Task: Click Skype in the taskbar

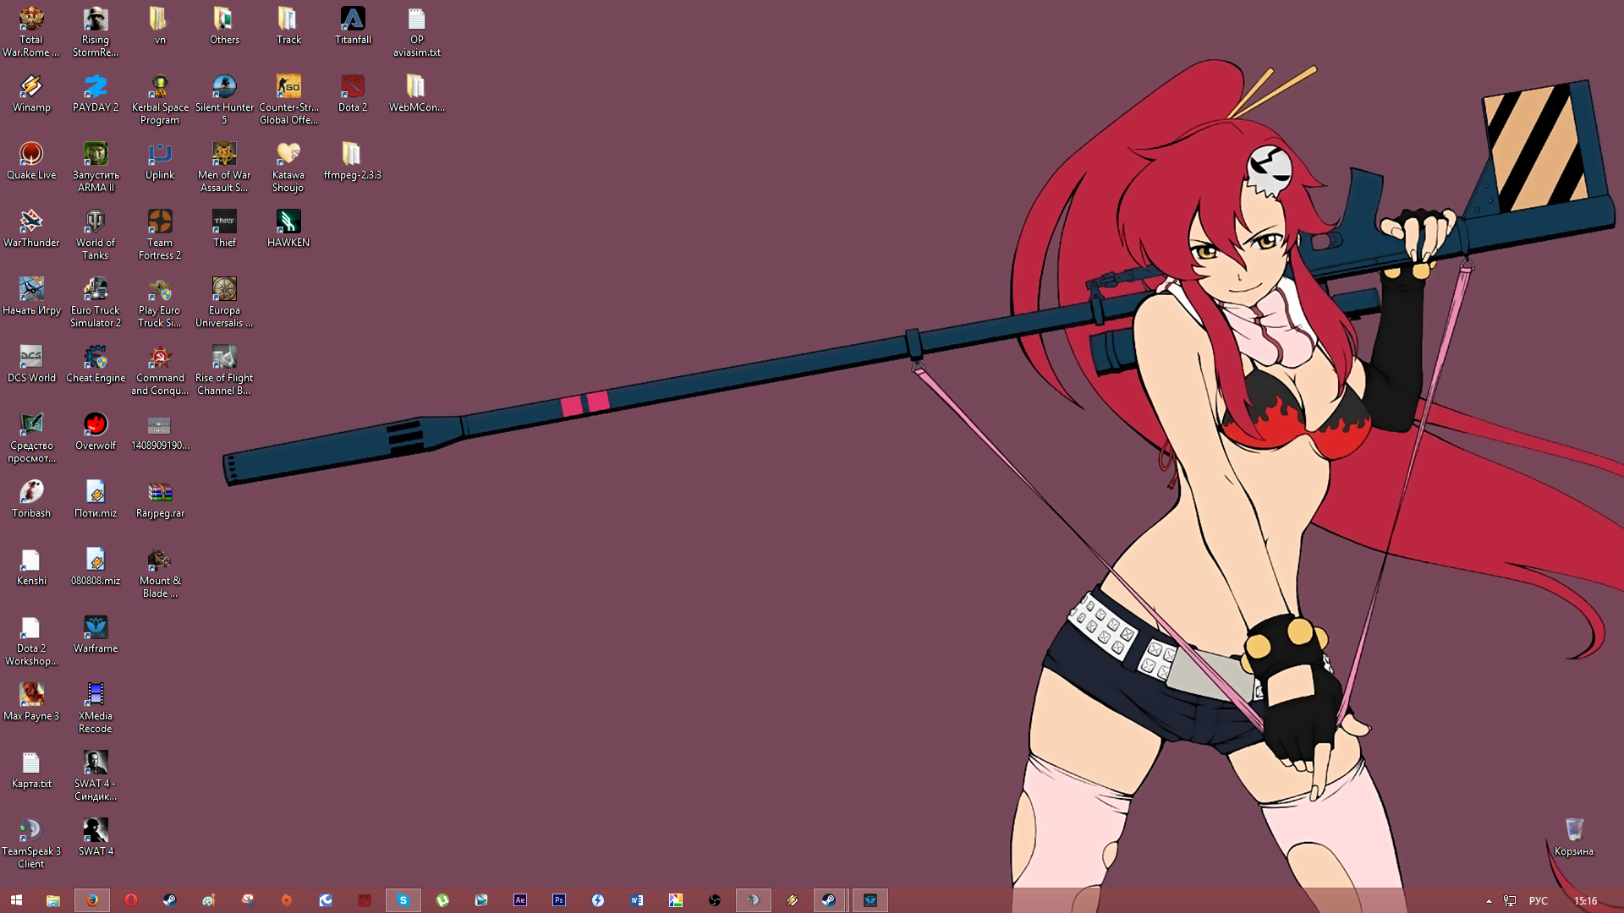Action: point(403,900)
